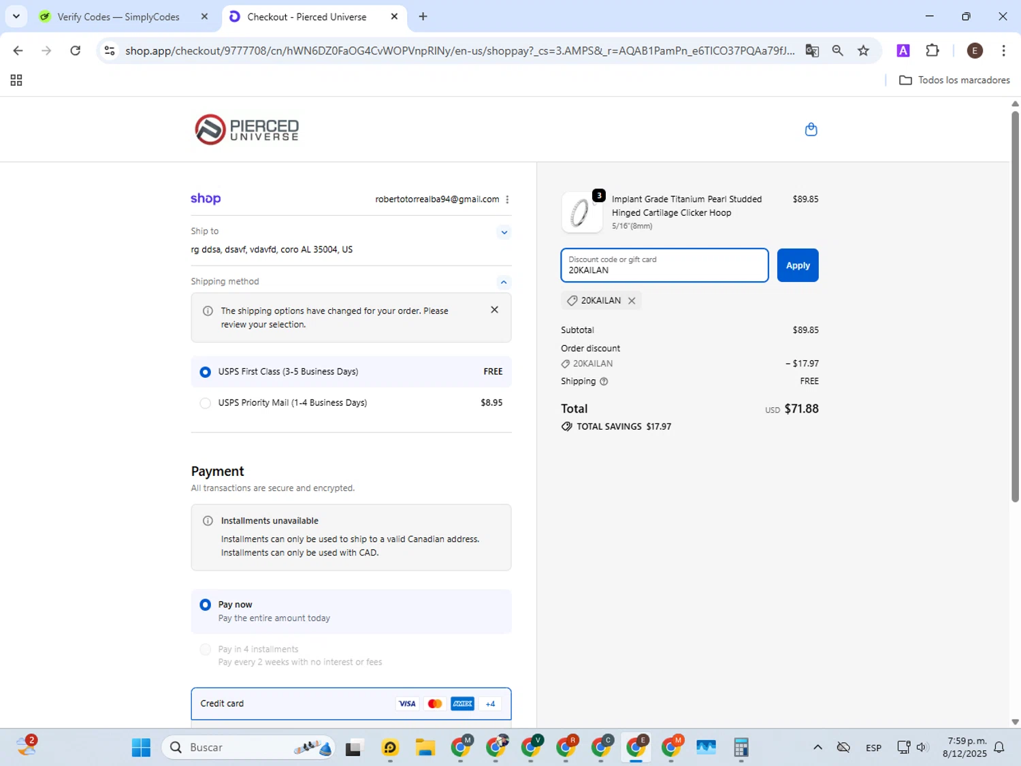Select USPS First Class free shipping

click(x=351, y=372)
